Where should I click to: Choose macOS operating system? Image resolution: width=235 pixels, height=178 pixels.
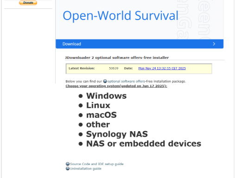click(x=102, y=115)
